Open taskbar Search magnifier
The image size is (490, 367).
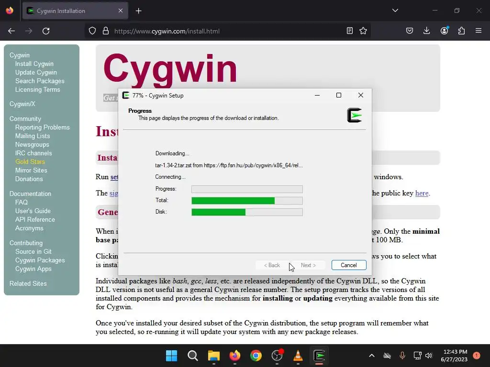(192, 356)
